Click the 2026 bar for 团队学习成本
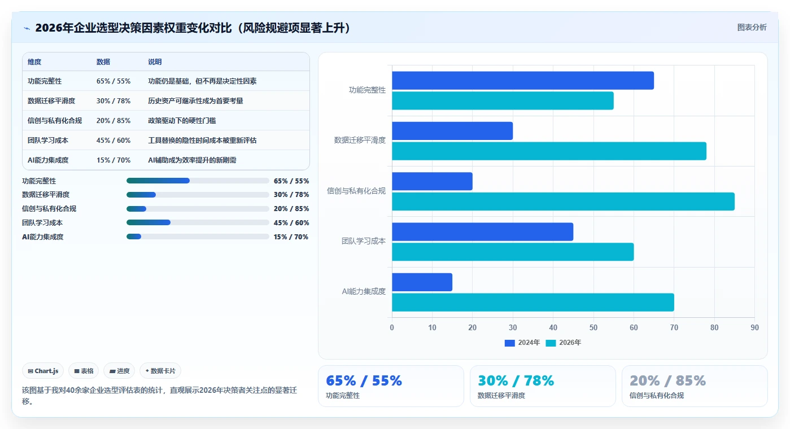 click(513, 252)
